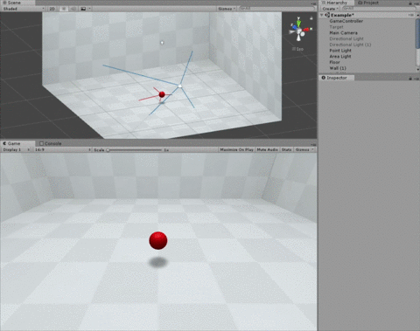
Task: Toggle the scene gizmo rotation lock icon
Action: (x=311, y=18)
